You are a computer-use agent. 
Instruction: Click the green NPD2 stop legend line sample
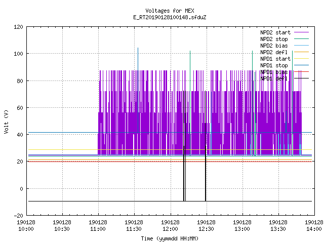coord(301,38)
